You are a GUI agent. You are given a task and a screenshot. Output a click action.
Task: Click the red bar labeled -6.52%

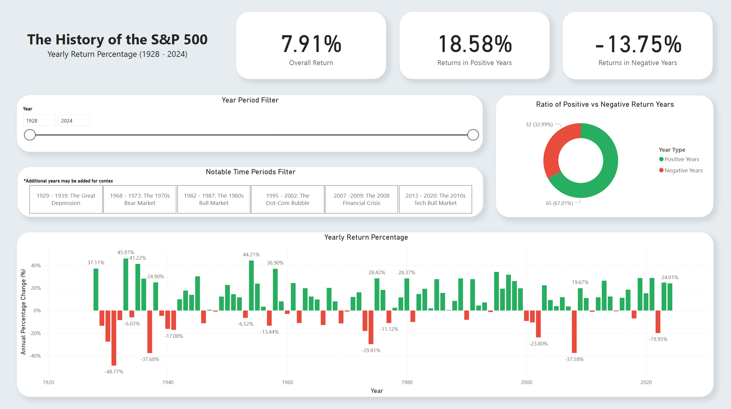click(245, 314)
